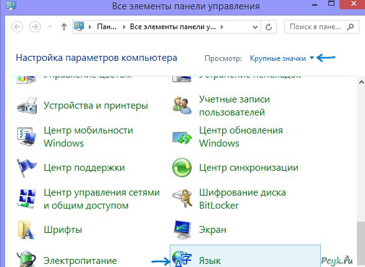Expand the chevron before 'Пан...' breadcrumb
The height and width of the screenshot is (267, 365).
pos(90,27)
